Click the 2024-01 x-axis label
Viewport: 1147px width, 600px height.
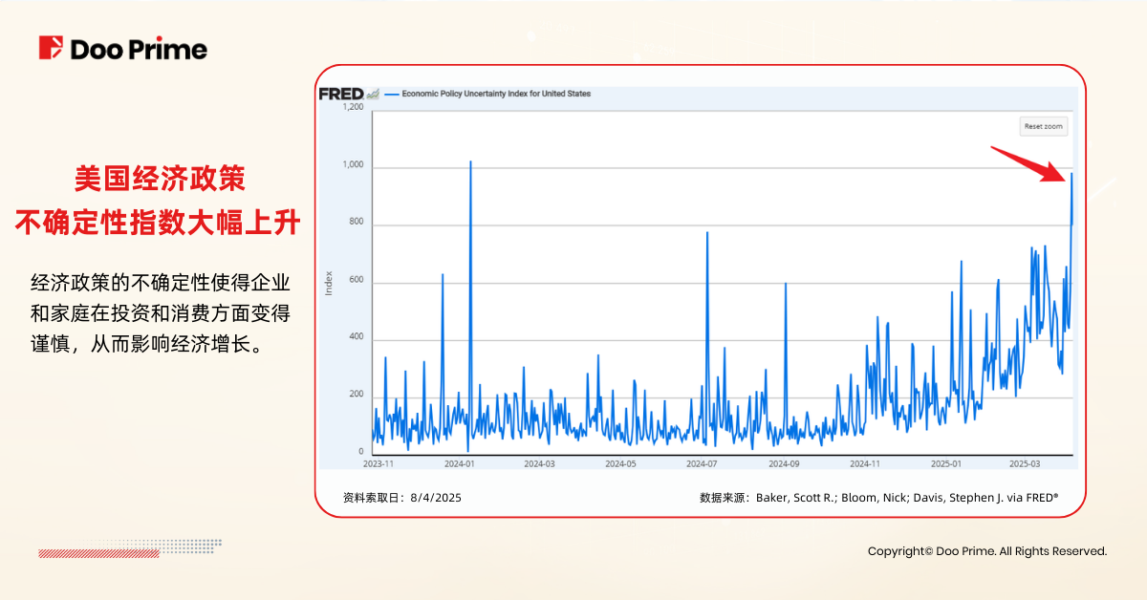[460, 463]
